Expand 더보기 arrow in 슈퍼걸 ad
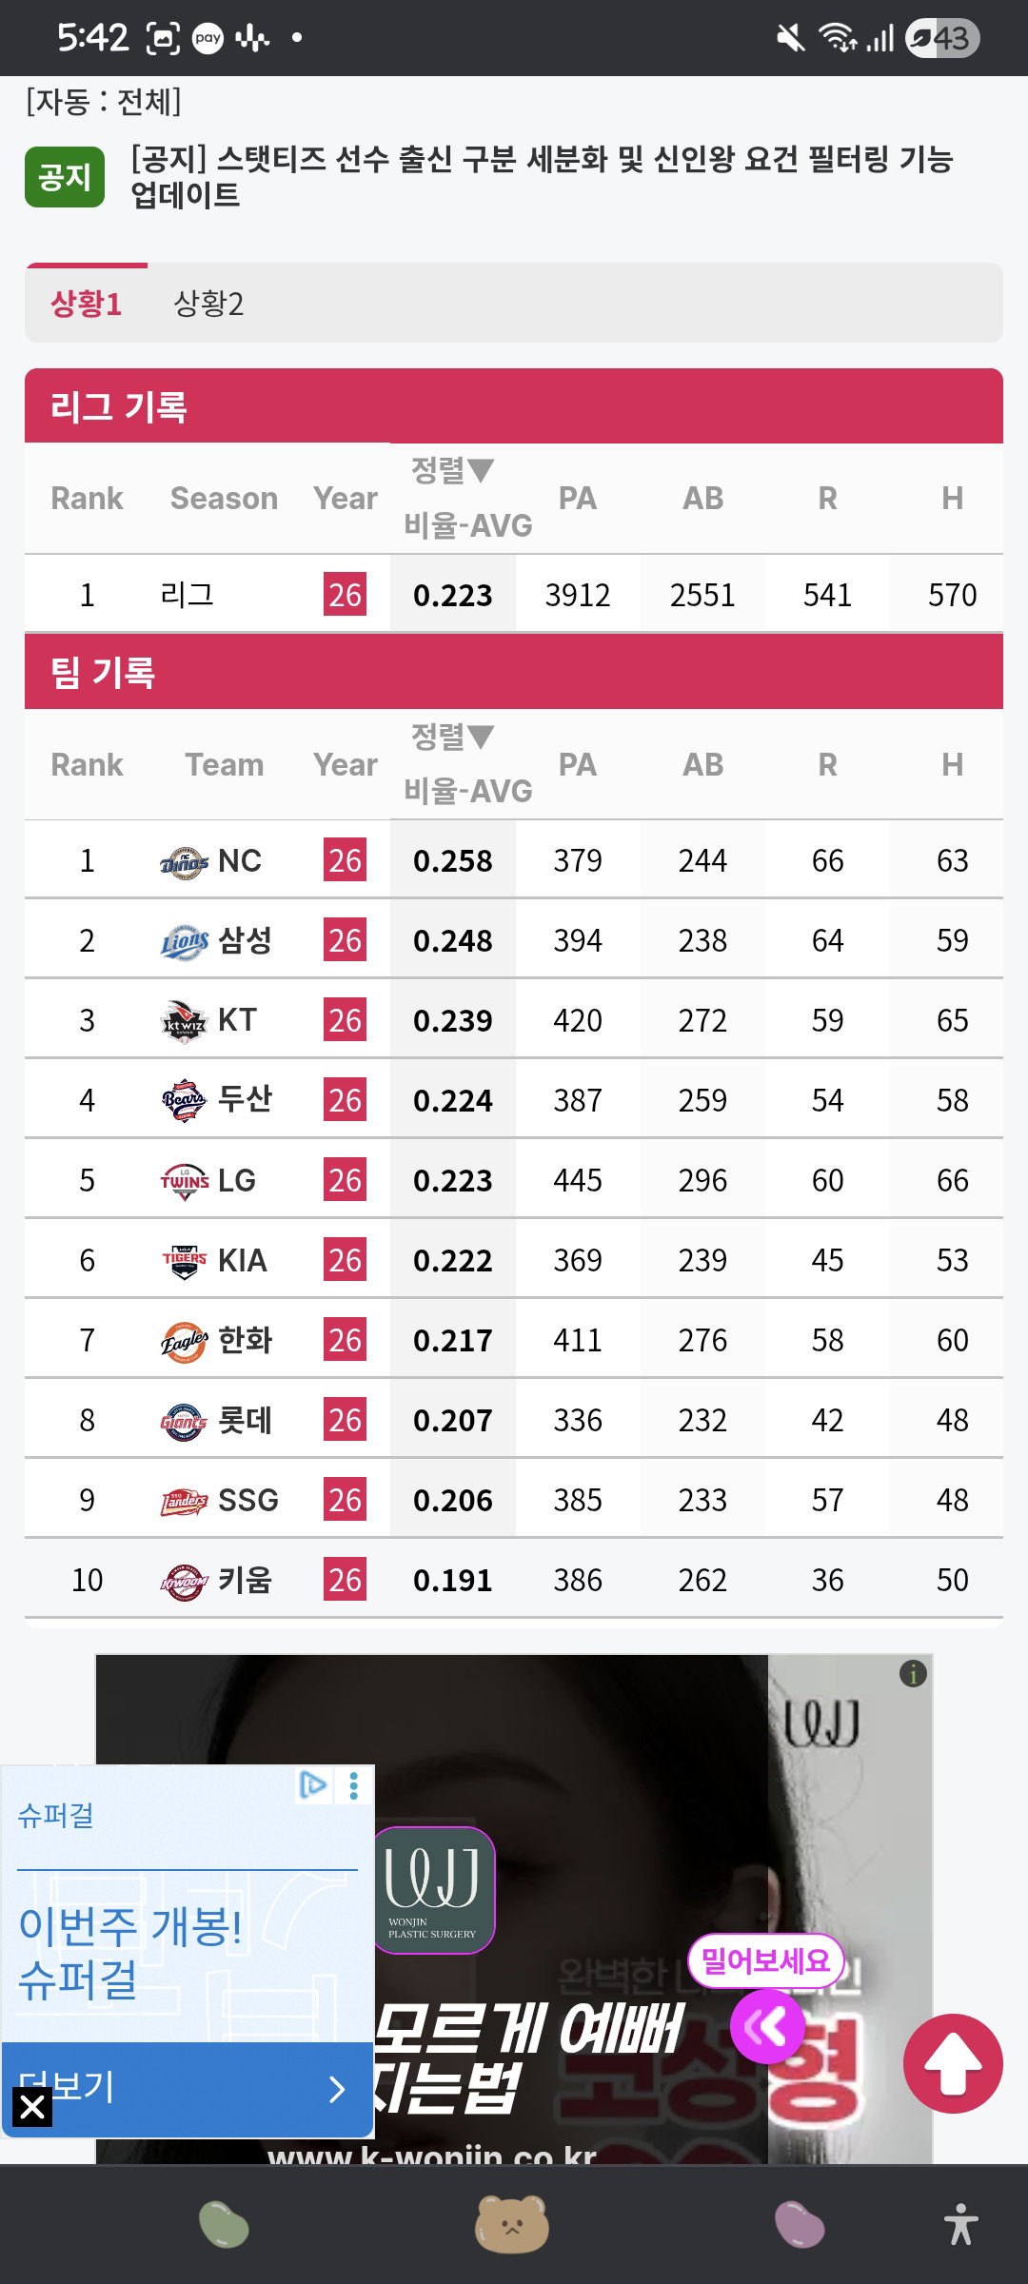The width and height of the screenshot is (1028, 2284). [x=336, y=2090]
